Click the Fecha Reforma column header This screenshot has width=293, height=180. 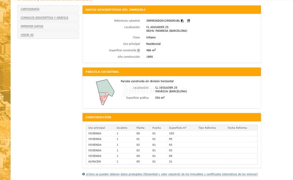coord(237,128)
